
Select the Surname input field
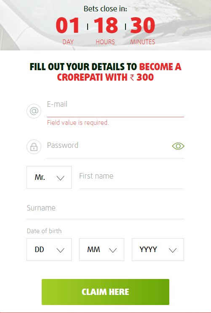[105, 210]
